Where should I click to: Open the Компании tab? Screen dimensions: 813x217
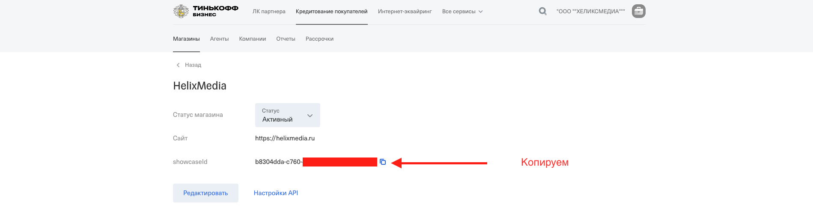253,39
